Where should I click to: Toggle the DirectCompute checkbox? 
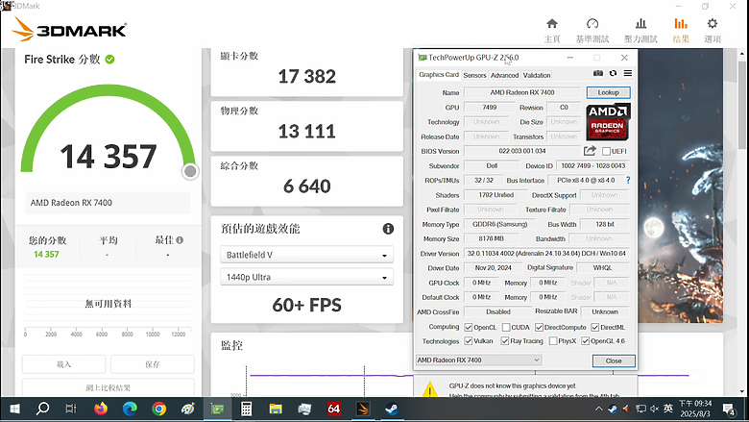click(539, 328)
